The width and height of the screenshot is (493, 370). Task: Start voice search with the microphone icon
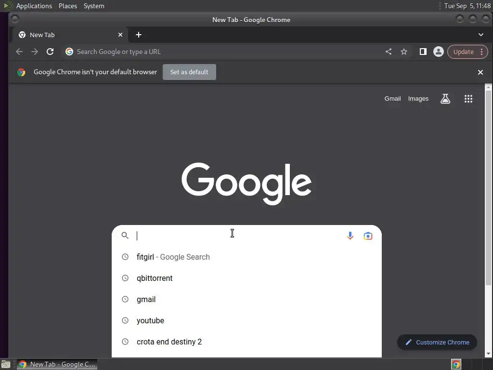pos(350,236)
